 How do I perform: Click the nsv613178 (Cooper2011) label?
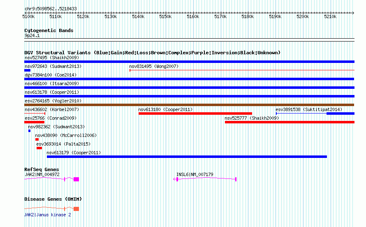pos(52,92)
